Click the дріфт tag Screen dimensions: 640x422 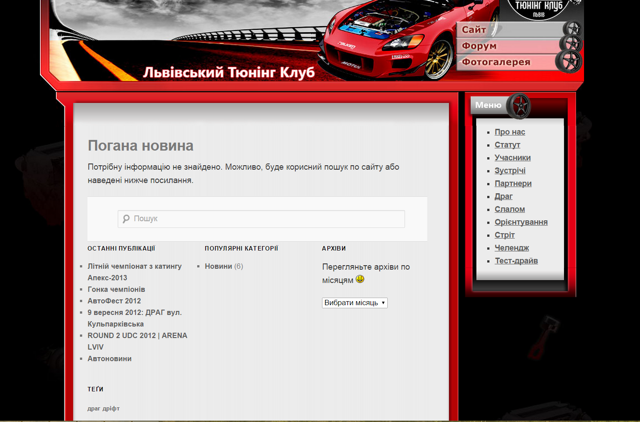coord(111,409)
